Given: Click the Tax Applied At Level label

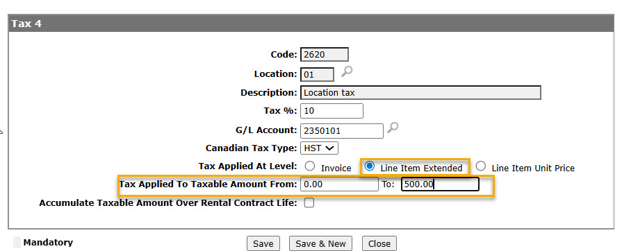Looking at the screenshot, I should click(x=247, y=166).
